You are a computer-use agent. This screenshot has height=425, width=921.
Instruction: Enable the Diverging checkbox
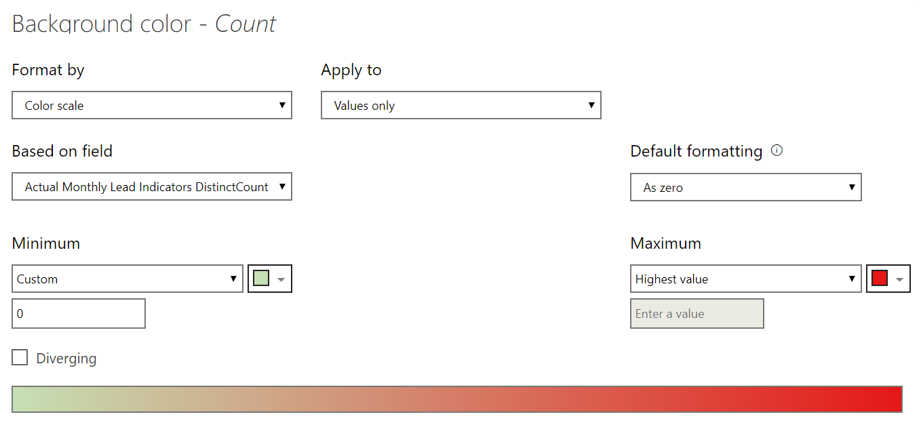pos(20,357)
